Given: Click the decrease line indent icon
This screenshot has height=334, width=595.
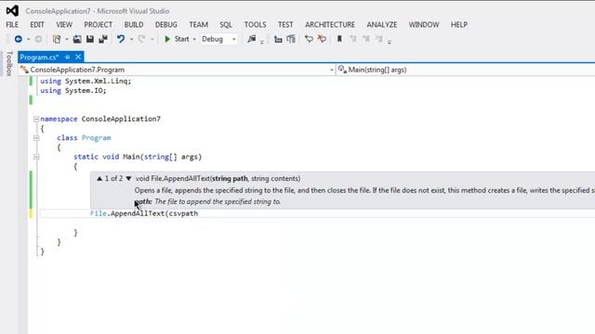Looking at the screenshot, I should [x=278, y=39].
